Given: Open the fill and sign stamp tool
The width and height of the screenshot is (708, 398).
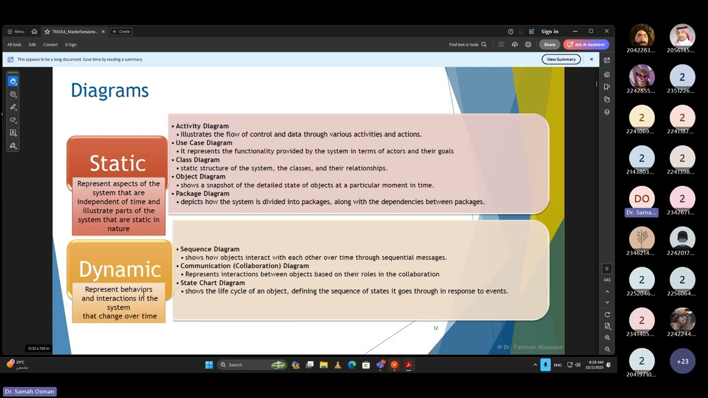Looking at the screenshot, I should pos(13,146).
